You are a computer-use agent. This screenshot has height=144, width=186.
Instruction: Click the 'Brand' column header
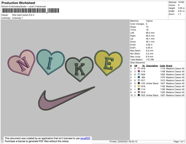tap(169, 66)
